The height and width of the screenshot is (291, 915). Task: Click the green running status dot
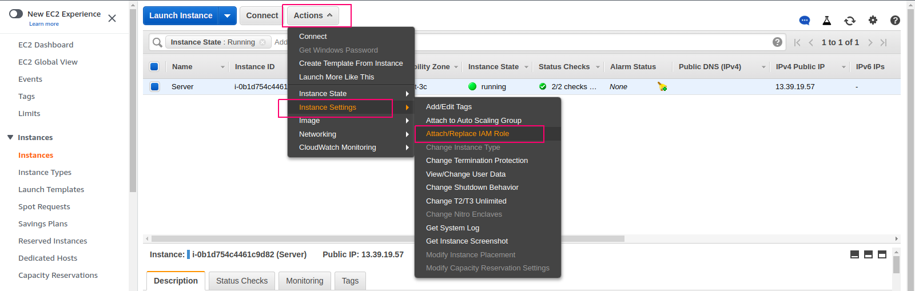point(472,86)
